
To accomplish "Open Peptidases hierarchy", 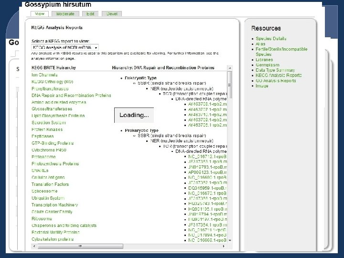I will [43, 136].
